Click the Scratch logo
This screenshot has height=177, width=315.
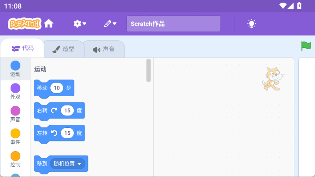(24, 23)
